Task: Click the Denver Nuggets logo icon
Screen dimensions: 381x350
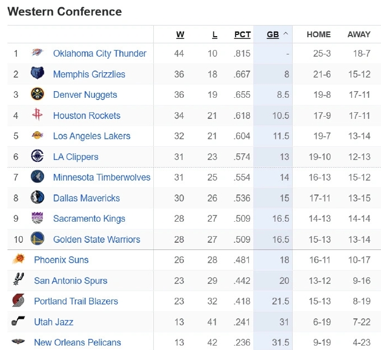Action: (x=37, y=94)
